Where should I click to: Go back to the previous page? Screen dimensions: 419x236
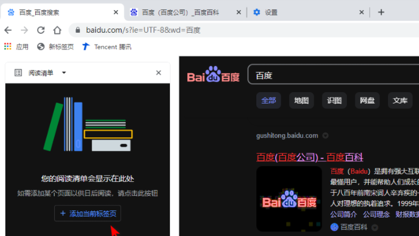coord(8,30)
